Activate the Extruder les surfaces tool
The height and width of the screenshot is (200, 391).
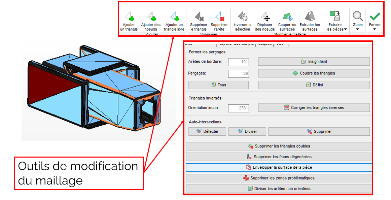310,21
